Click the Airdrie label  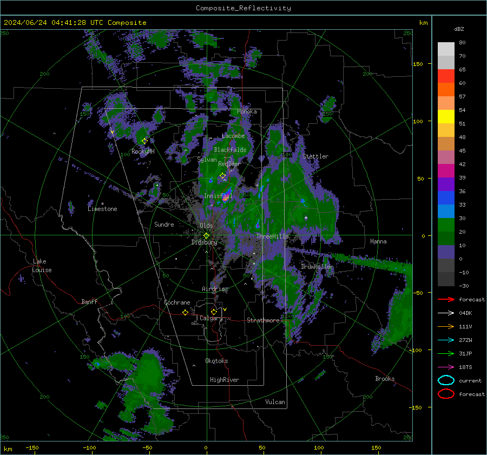click(x=213, y=289)
